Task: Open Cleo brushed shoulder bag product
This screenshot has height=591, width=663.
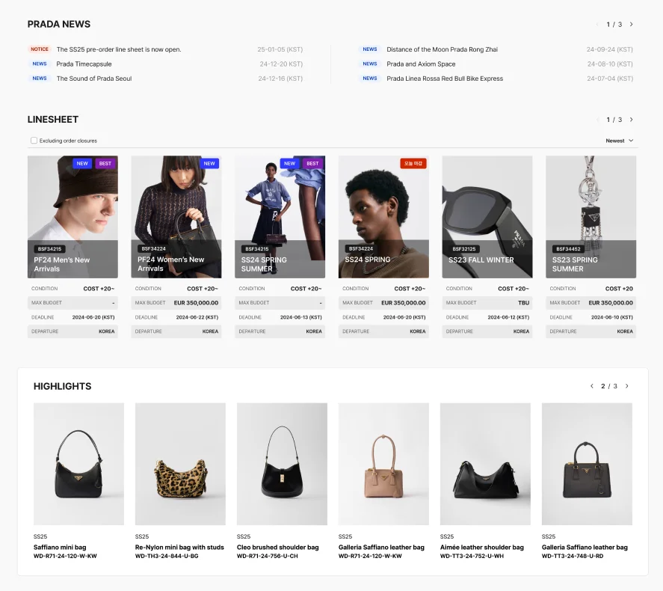Action: tap(282, 464)
